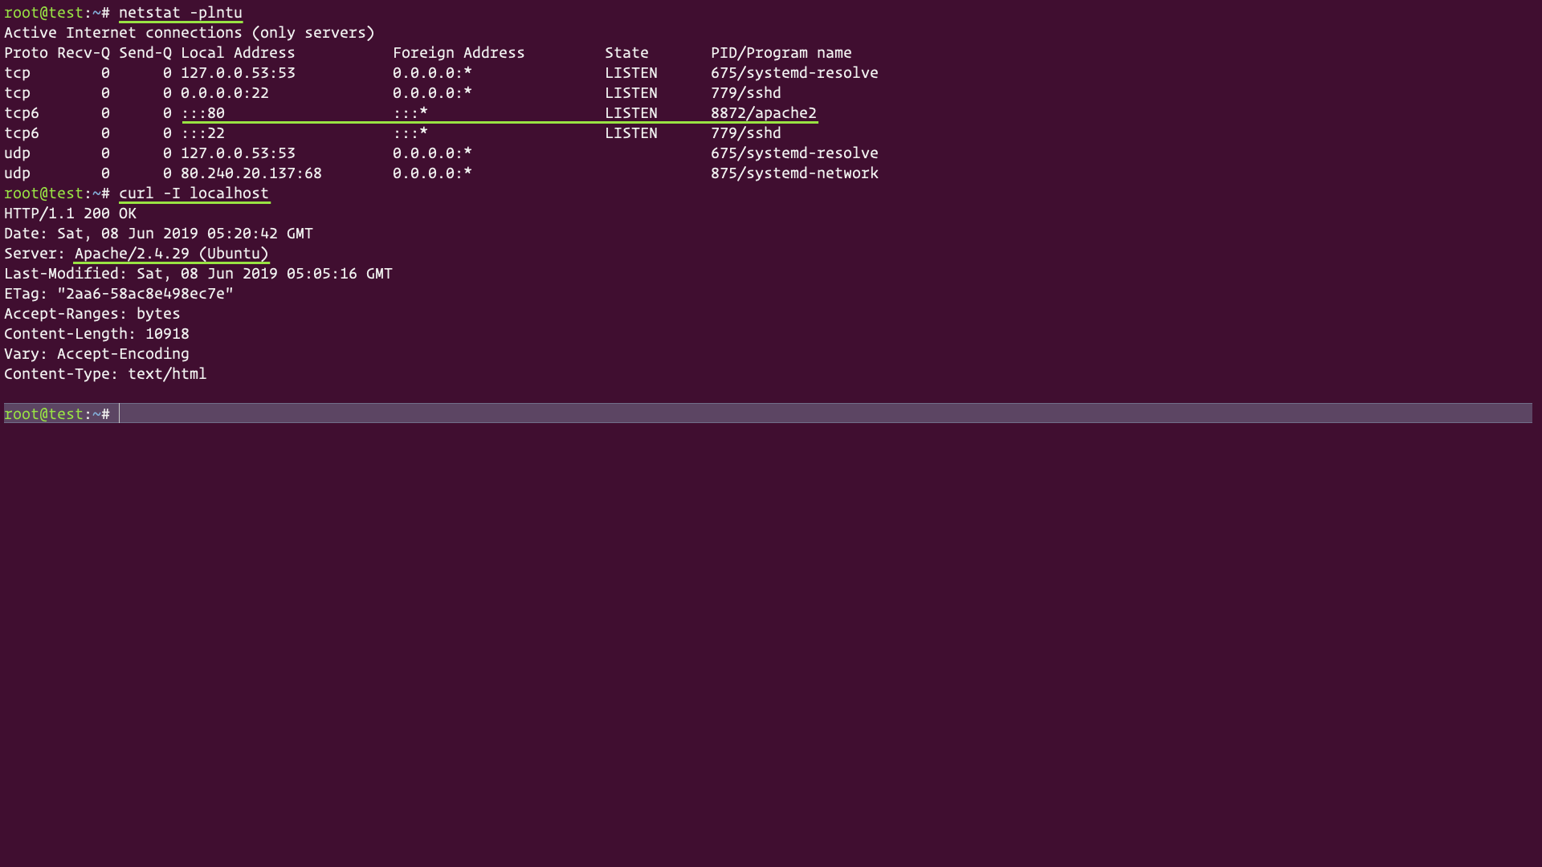Viewport: 1542px width, 867px height.
Task: Click '779/sshd' in the tcp 0.0.0.0:22 row
Action: 746,93
